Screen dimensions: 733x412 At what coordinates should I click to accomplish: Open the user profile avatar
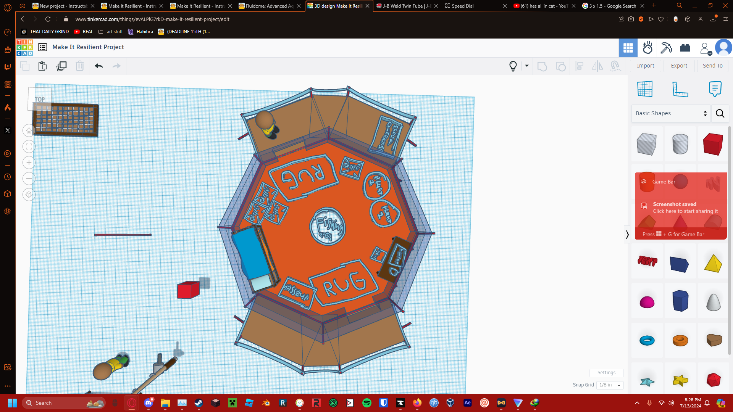point(723,48)
